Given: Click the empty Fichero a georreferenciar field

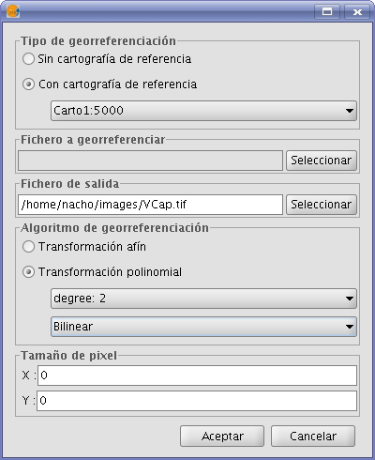Looking at the screenshot, I should 150,161.
